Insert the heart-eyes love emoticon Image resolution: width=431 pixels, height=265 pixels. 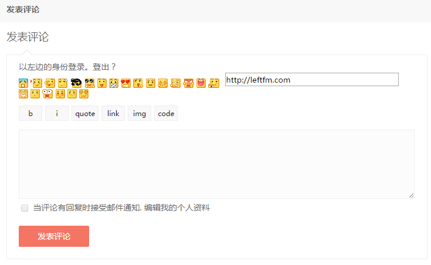pyautogui.click(x=126, y=83)
